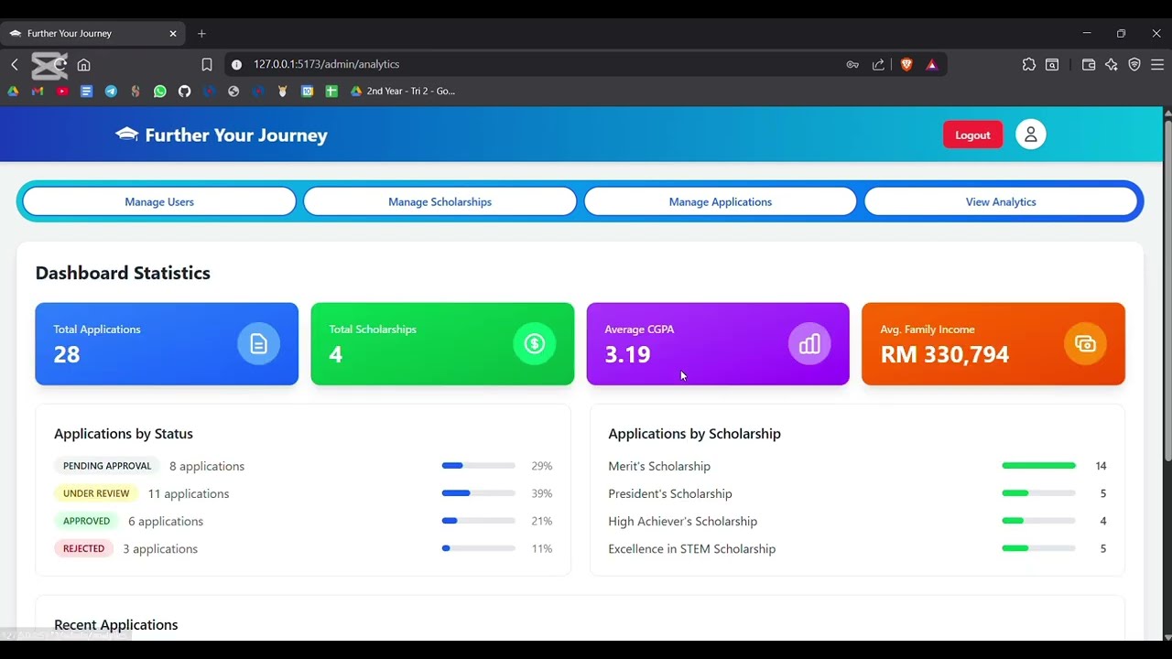Click the PENDING APPROVAL status badge

click(107, 466)
